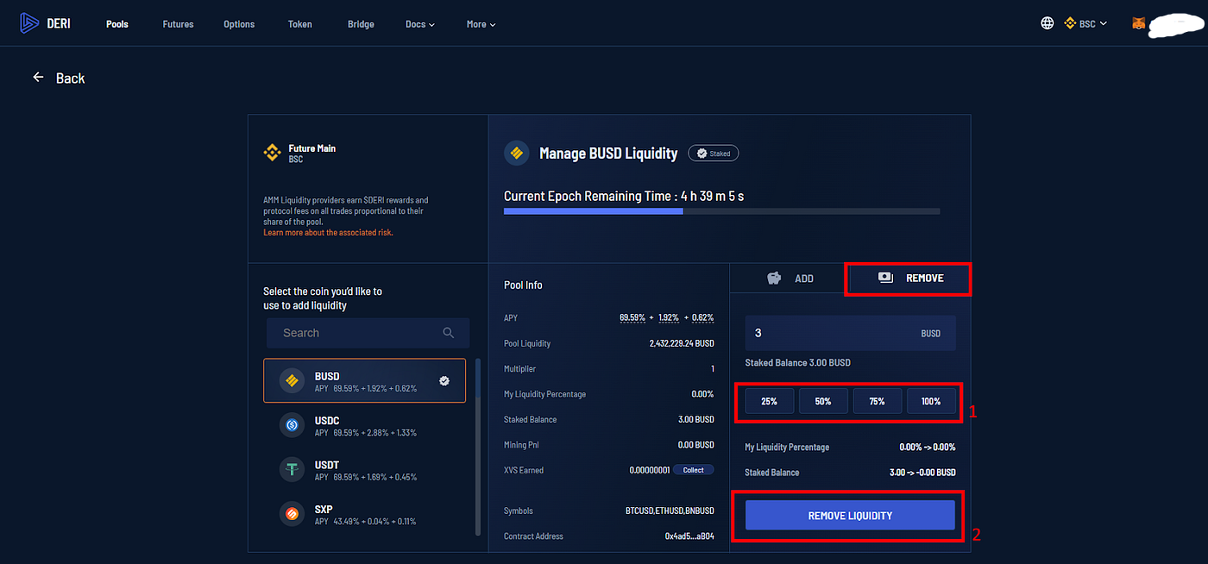
Task: Click the SXP coin icon in list
Action: tap(292, 514)
